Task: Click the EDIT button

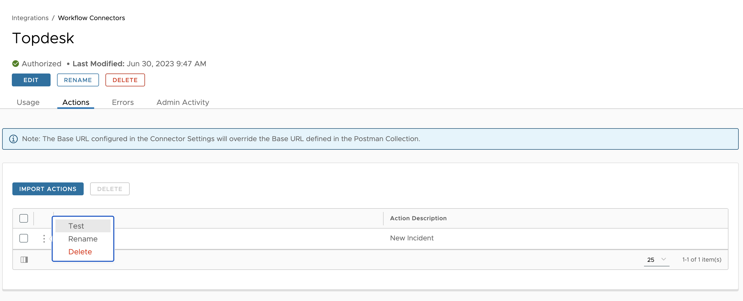Action: tap(31, 80)
